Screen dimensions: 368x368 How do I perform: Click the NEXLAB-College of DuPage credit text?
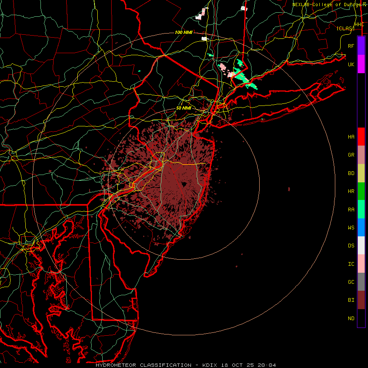click(x=327, y=4)
